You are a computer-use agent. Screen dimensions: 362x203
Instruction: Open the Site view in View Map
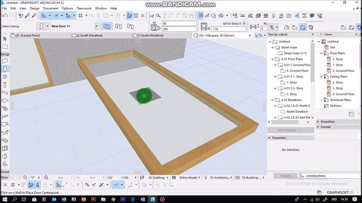click(332, 47)
